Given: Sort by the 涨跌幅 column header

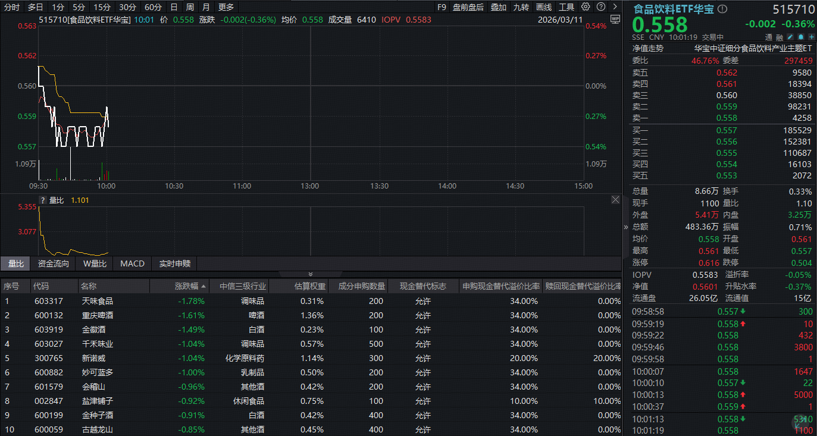Looking at the screenshot, I should click(x=189, y=287).
